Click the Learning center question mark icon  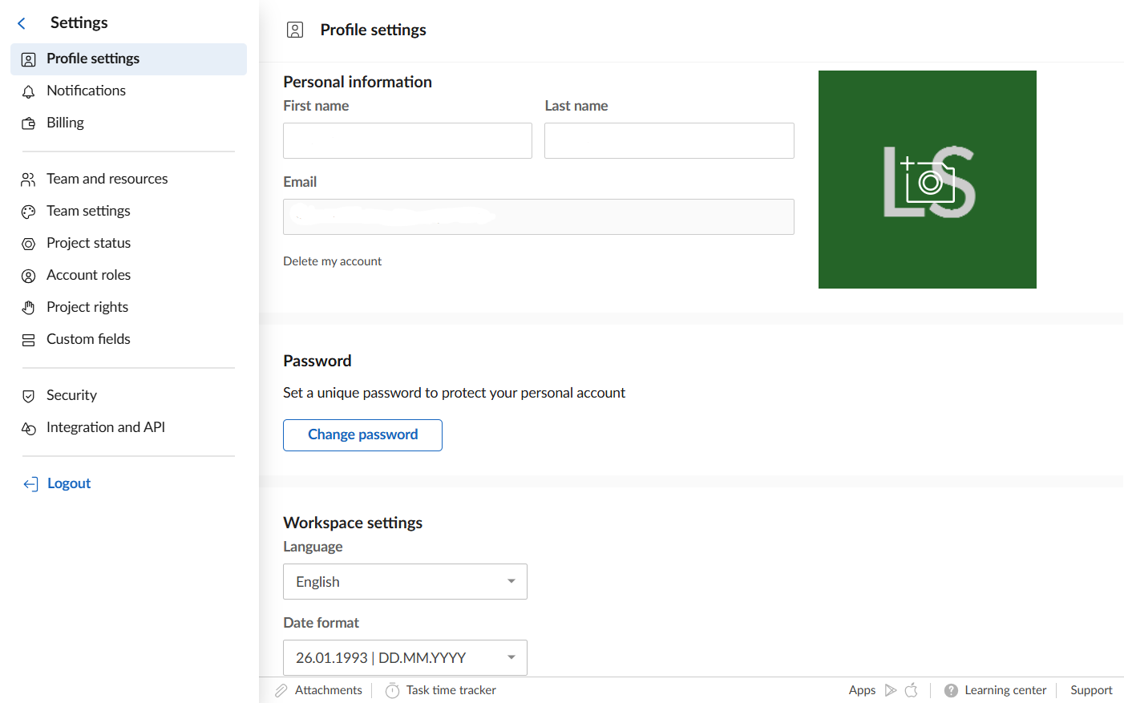pos(951,690)
